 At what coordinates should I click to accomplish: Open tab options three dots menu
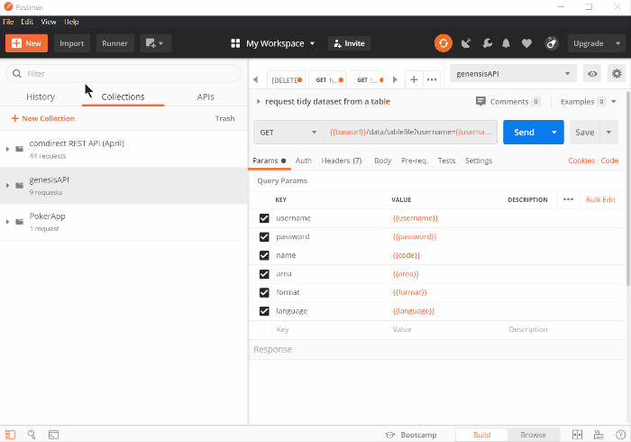point(432,79)
